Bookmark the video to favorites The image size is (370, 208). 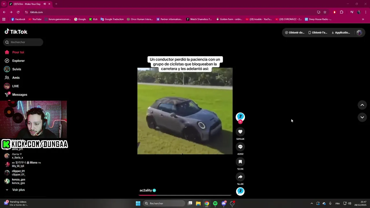(x=240, y=162)
